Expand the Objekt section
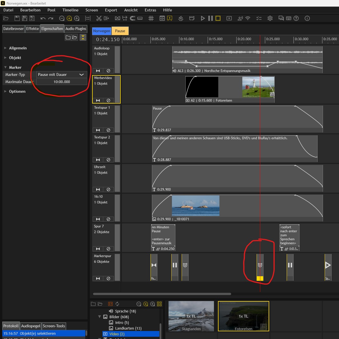339x339 pixels. point(5,58)
